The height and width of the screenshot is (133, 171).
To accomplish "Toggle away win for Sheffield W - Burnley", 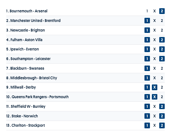I will click(162, 106).
